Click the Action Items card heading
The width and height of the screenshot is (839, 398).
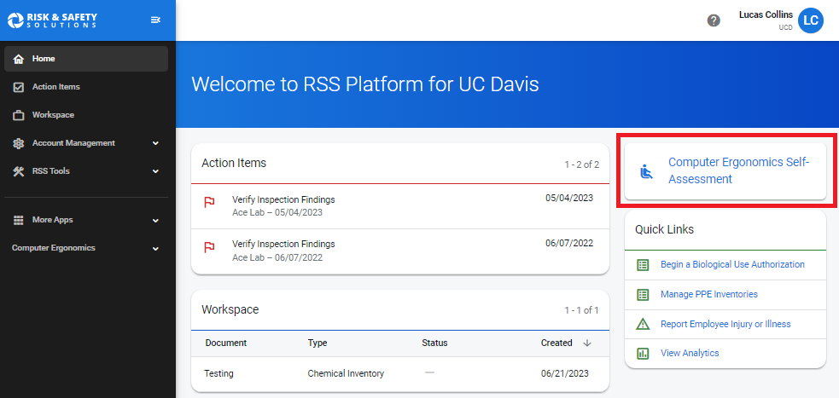[x=234, y=164]
